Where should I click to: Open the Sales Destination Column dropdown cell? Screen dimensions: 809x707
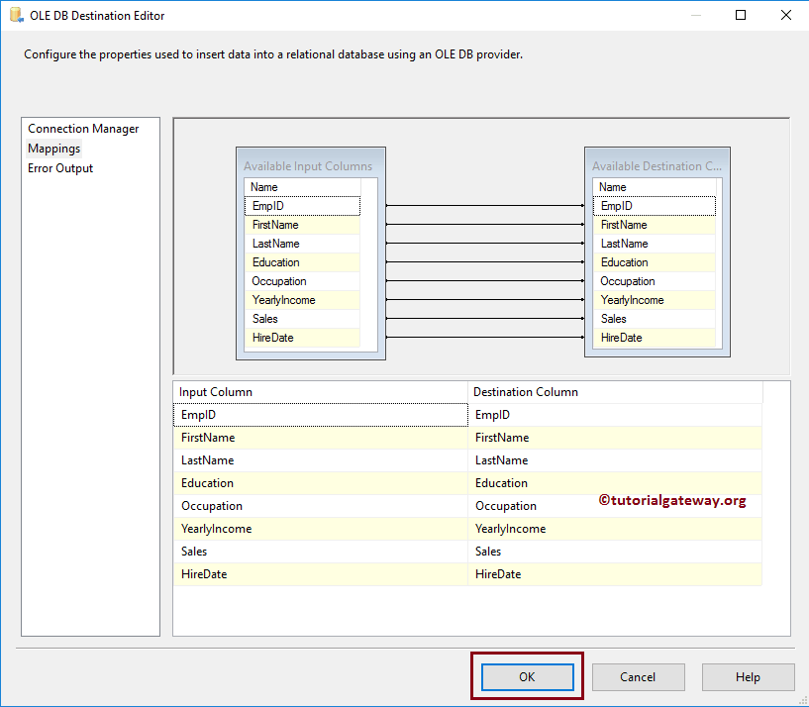click(614, 552)
